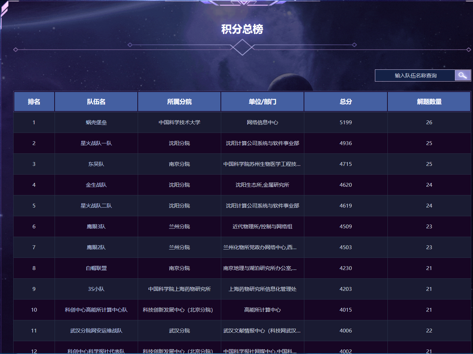Click team name 星火战队一队
473x354 pixels.
96,143
